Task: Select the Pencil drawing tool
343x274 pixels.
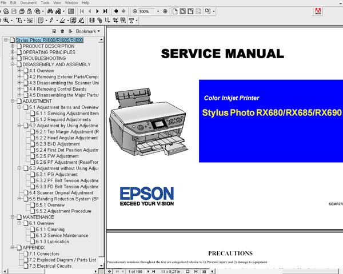Action: [x=51, y=21]
